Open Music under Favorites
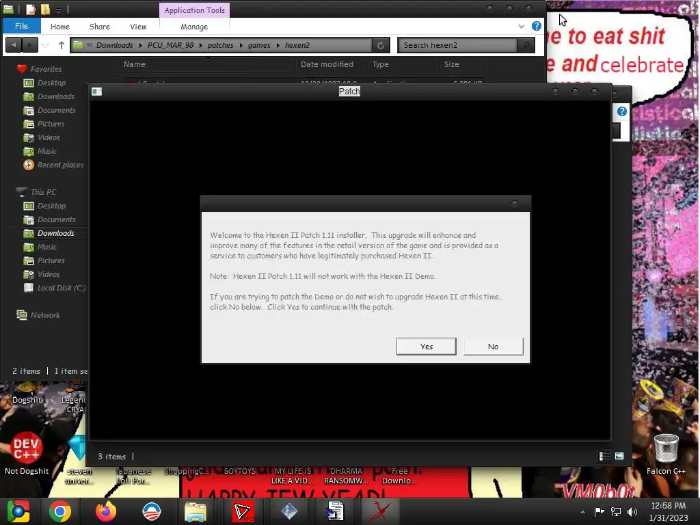700x525 pixels. pos(47,151)
